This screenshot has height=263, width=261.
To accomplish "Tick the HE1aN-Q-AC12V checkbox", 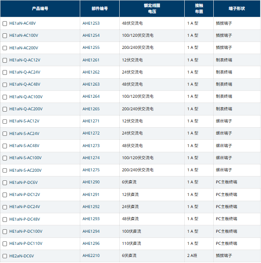I will pyautogui.click(x=5, y=60).
